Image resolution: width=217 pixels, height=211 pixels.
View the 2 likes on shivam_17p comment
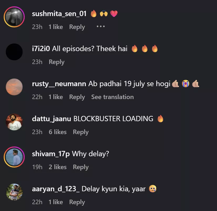pos(58,167)
